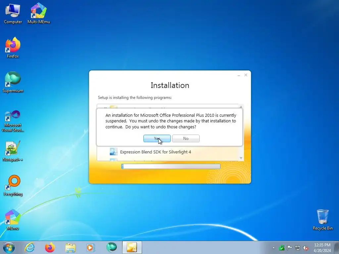Image resolution: width=339 pixels, height=254 pixels.
Task: Click the Expression Blend SDK for Silverlight 4 icon
Action: [114, 152]
